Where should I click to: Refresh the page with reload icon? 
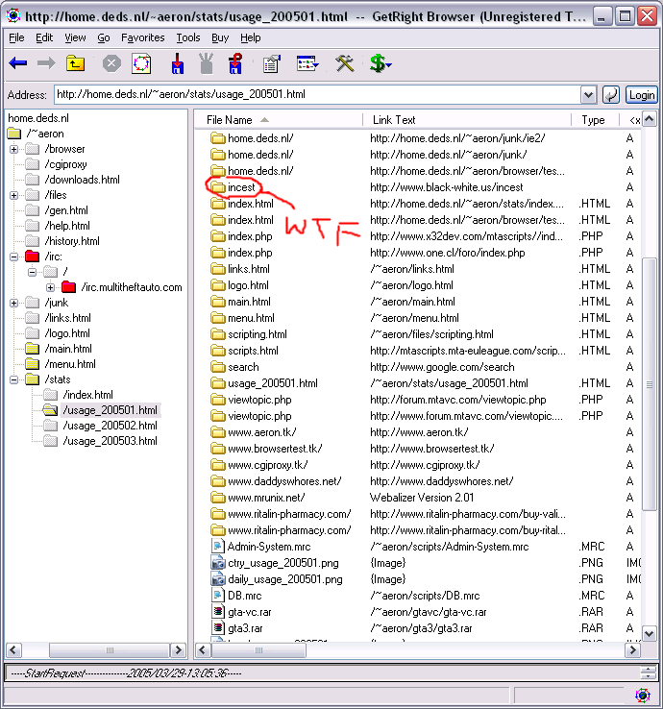pyautogui.click(x=141, y=63)
